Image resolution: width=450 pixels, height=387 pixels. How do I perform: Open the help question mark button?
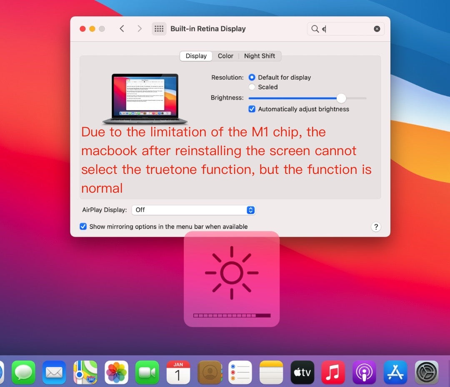376,227
